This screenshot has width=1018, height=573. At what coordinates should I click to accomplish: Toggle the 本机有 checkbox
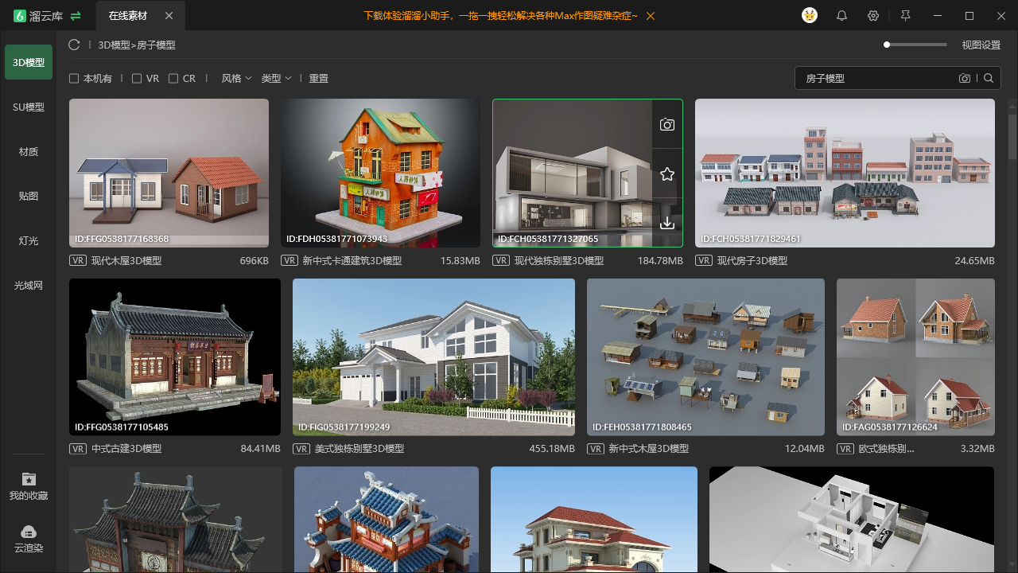pyautogui.click(x=74, y=79)
